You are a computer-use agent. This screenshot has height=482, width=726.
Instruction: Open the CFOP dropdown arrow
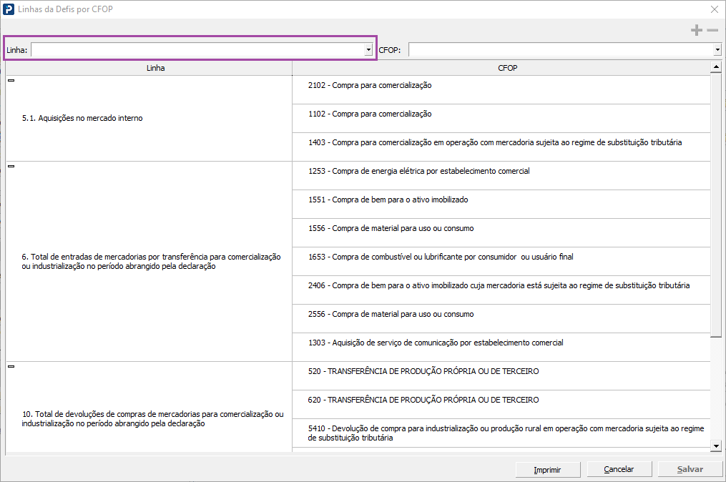coord(717,50)
